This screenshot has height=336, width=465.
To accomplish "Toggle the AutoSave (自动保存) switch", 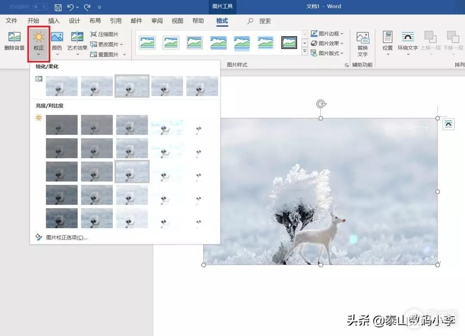I will pos(40,7).
